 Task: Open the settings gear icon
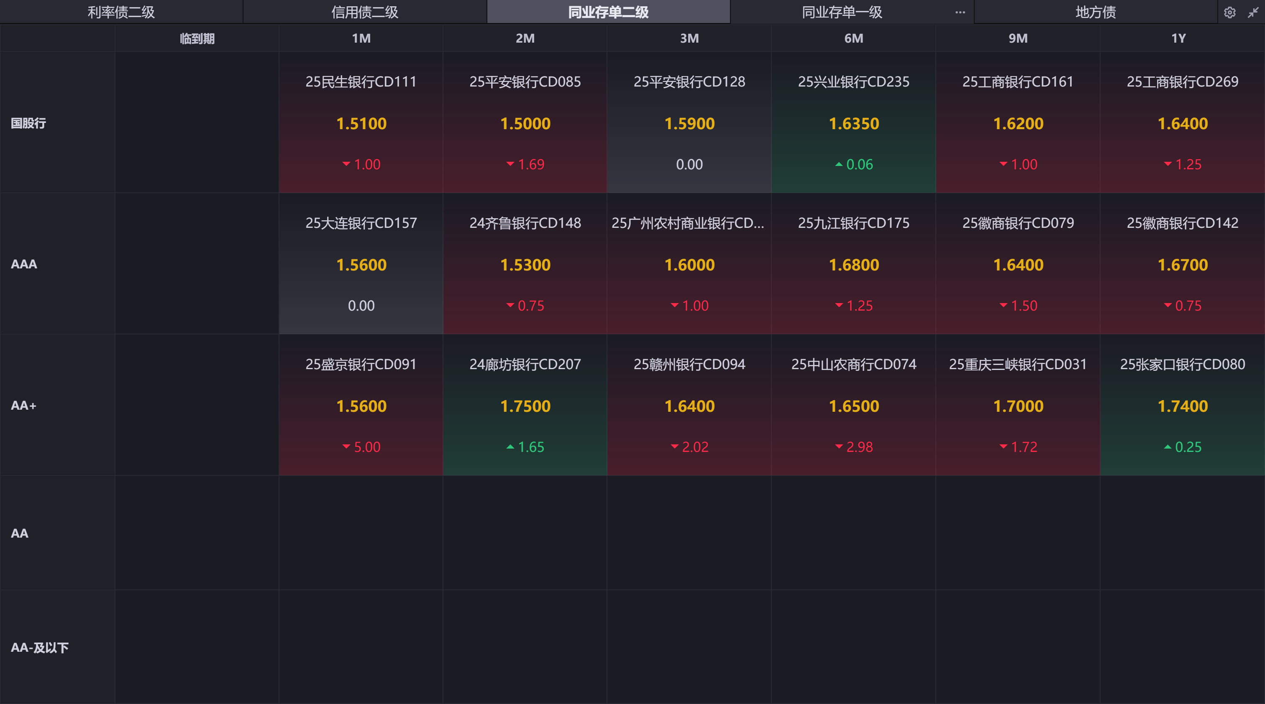pos(1229,12)
